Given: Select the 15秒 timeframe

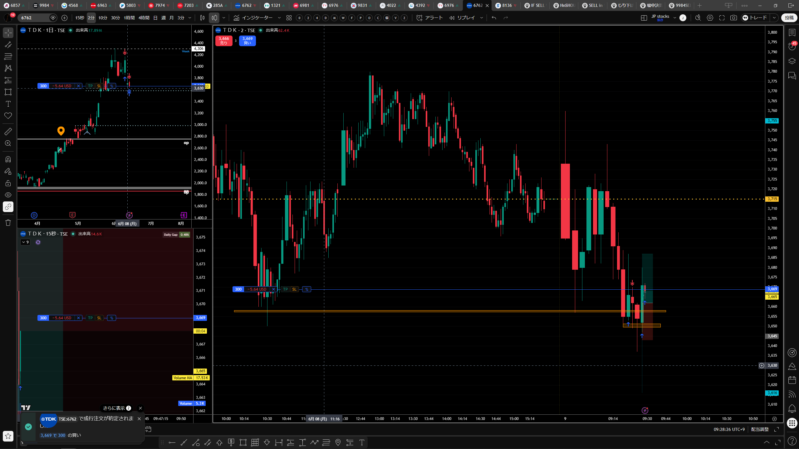Looking at the screenshot, I should point(80,18).
